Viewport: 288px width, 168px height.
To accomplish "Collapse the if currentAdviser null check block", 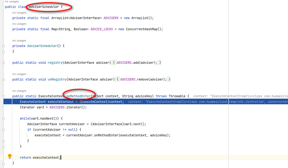I will pos(3,130).
